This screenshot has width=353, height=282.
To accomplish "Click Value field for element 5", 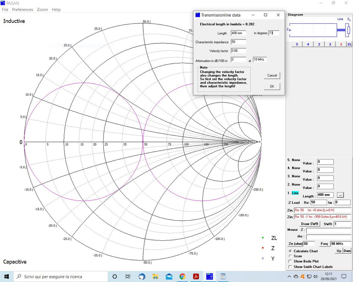I will [325, 162].
